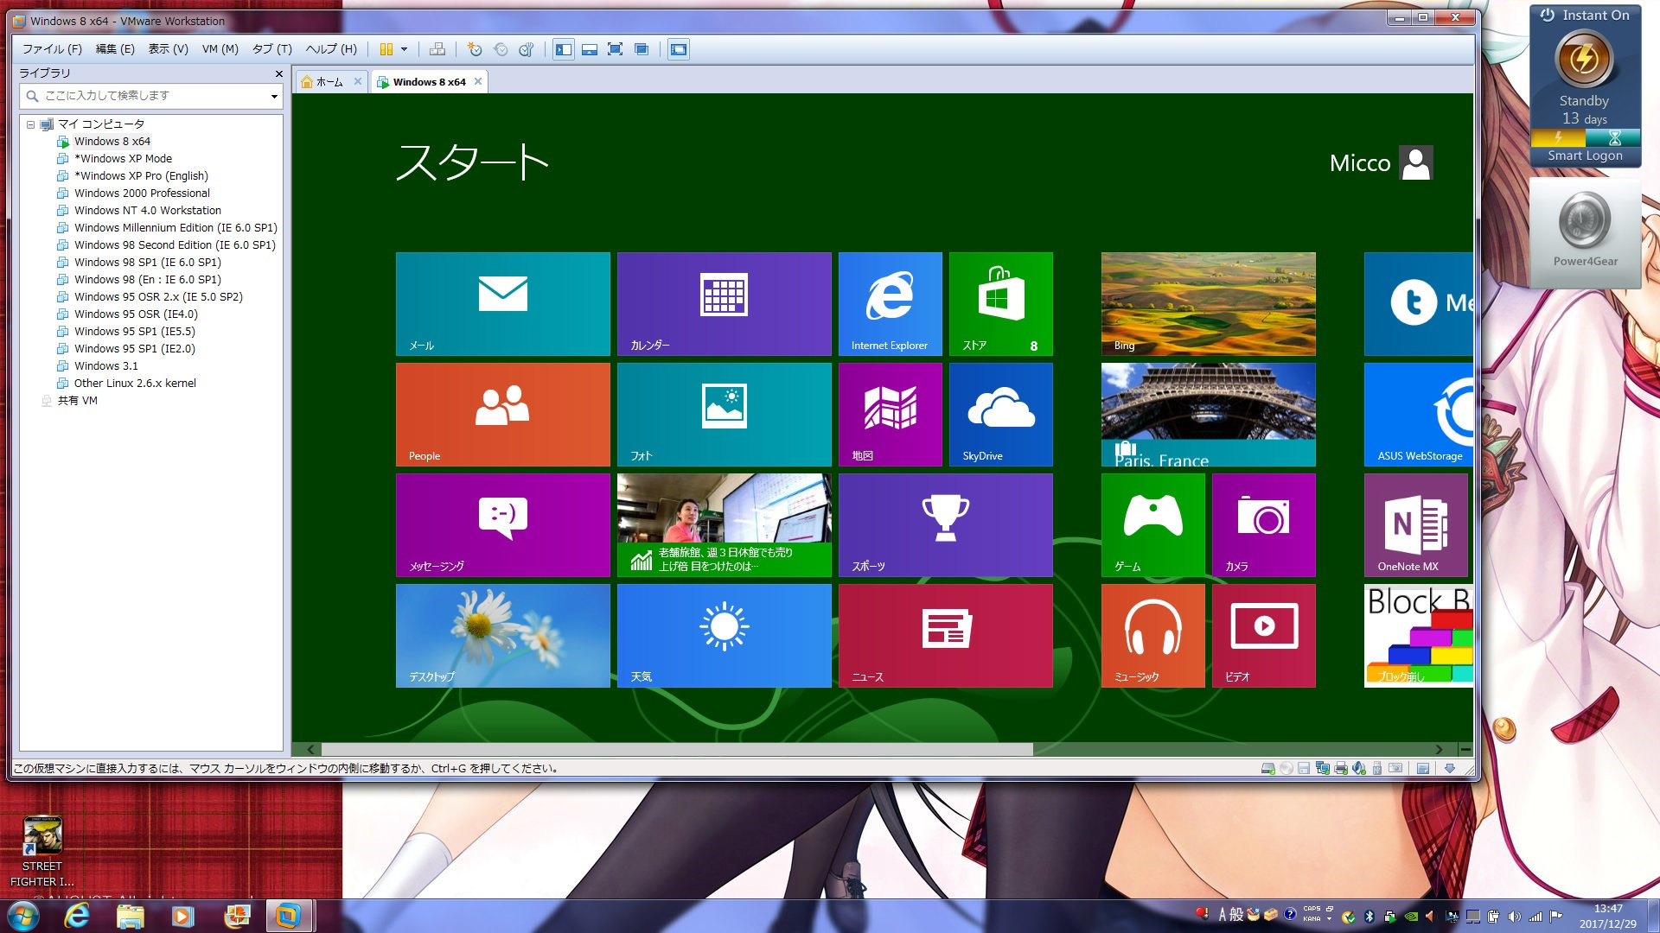Open the VM (M) menu

[220, 49]
